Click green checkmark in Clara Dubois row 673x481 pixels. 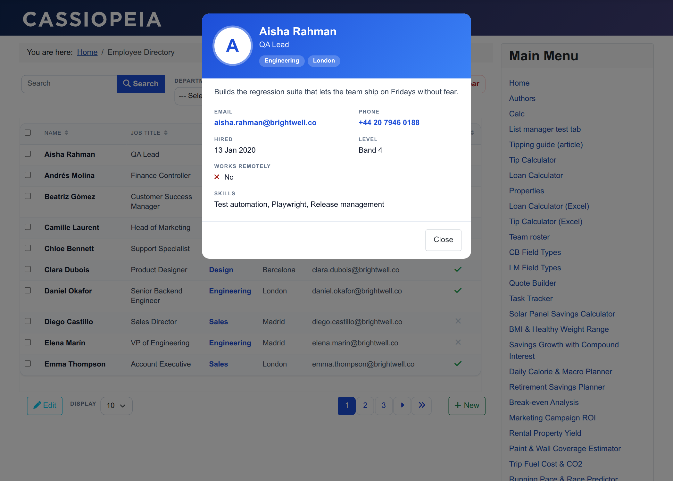[x=458, y=269]
